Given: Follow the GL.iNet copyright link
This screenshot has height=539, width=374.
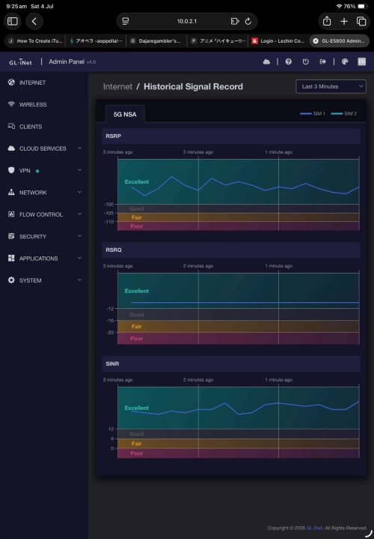Looking at the screenshot, I should point(314,528).
